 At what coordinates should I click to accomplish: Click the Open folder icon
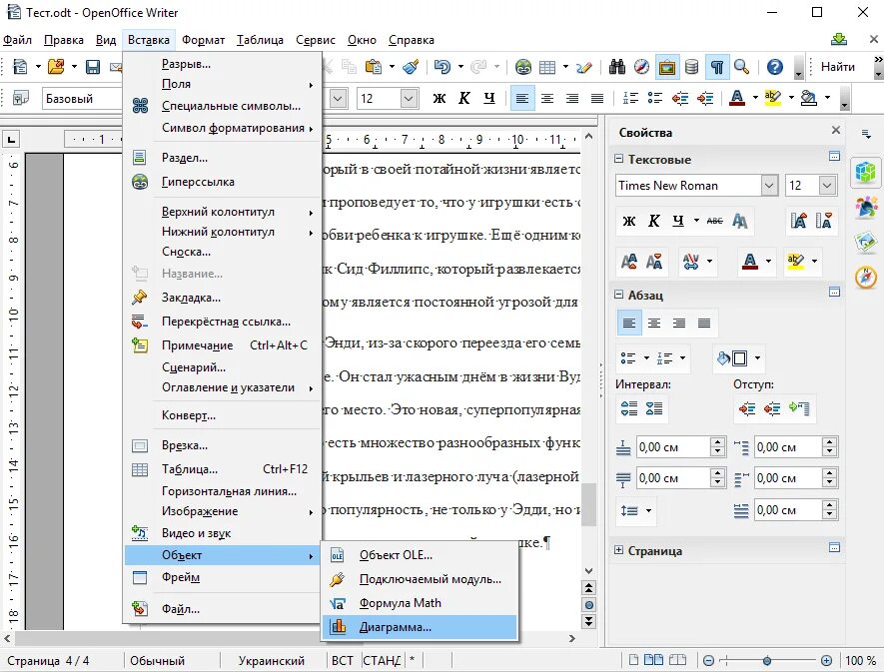[x=56, y=67]
